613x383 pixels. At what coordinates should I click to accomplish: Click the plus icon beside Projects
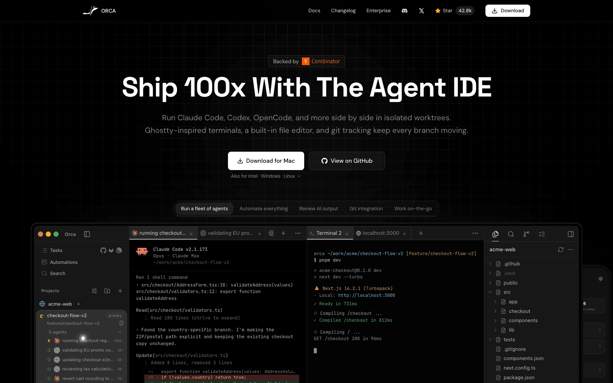point(120,291)
